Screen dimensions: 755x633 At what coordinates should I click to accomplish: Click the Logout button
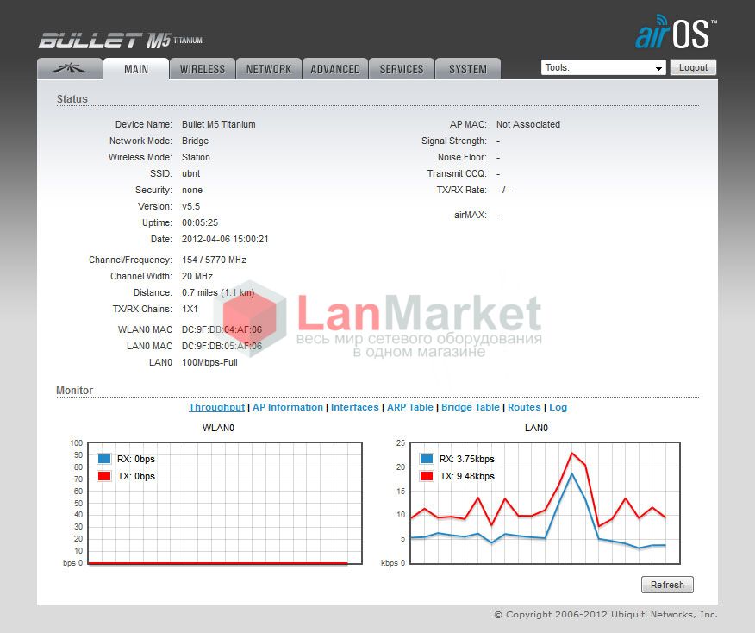point(693,67)
